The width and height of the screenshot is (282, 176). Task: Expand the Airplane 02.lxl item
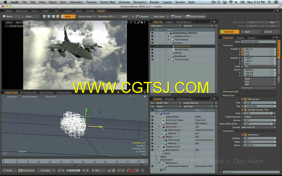169,36
